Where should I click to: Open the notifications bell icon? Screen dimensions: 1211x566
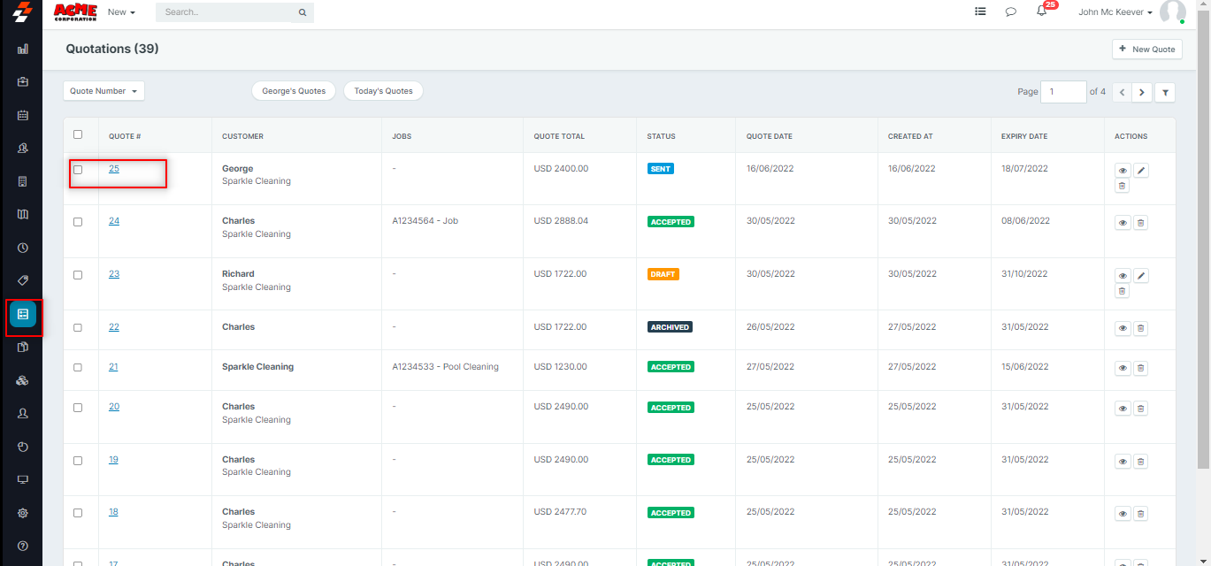tap(1041, 11)
